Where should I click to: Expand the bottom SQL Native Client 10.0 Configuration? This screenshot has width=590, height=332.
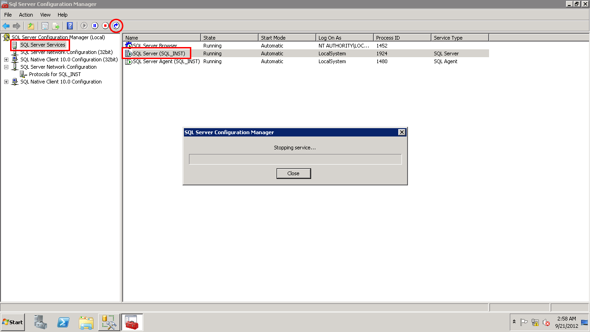[x=6, y=82]
